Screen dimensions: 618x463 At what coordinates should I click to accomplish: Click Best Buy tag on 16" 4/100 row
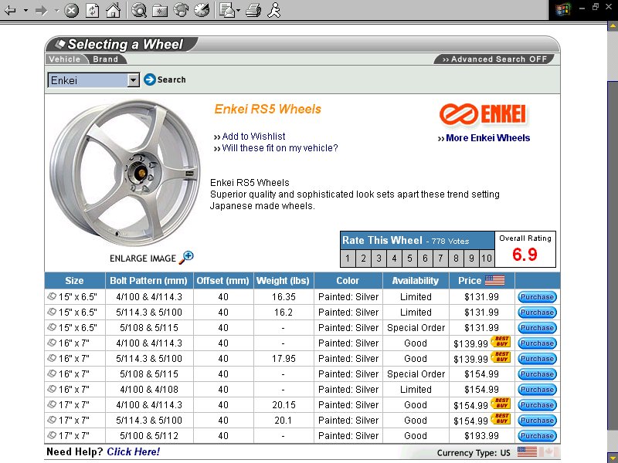[x=501, y=341]
